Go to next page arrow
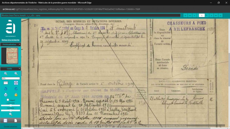This screenshot has width=230, height=129. 211,16
